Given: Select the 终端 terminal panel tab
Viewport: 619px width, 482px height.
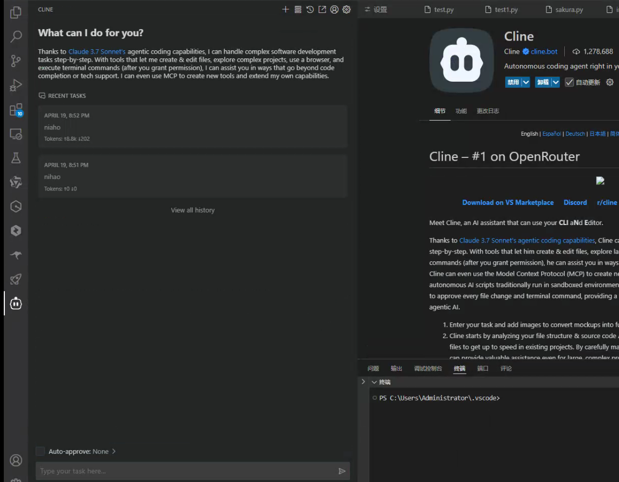Looking at the screenshot, I should pyautogui.click(x=460, y=368).
